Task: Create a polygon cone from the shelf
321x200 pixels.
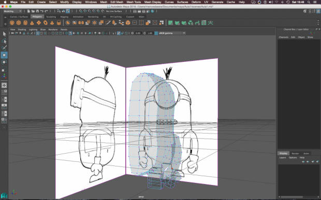Action: 32,23
